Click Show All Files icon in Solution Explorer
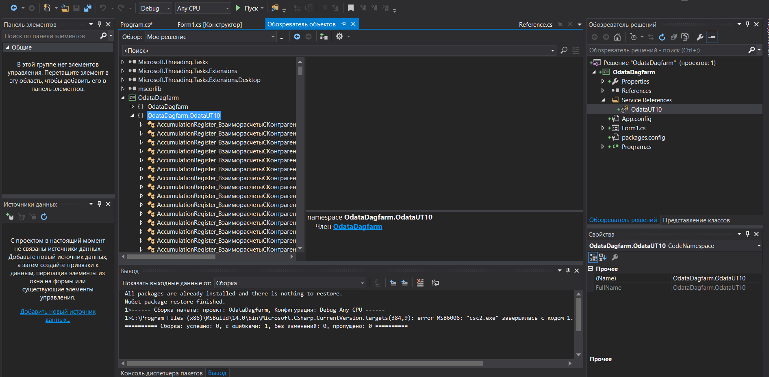This screenshot has height=377, width=769. click(685, 37)
